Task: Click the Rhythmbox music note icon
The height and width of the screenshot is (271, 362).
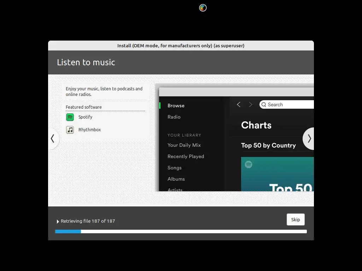Action: coord(70,130)
